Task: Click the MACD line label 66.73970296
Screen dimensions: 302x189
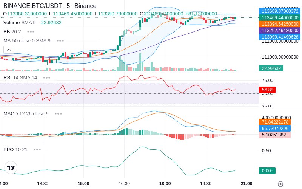Action: coord(275,128)
